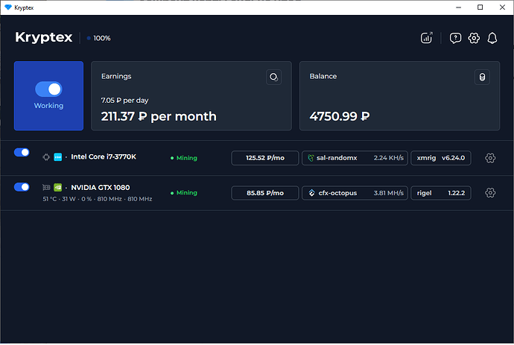Click the 100% status indicator beside logo
This screenshot has height=345, width=514.
99,38
